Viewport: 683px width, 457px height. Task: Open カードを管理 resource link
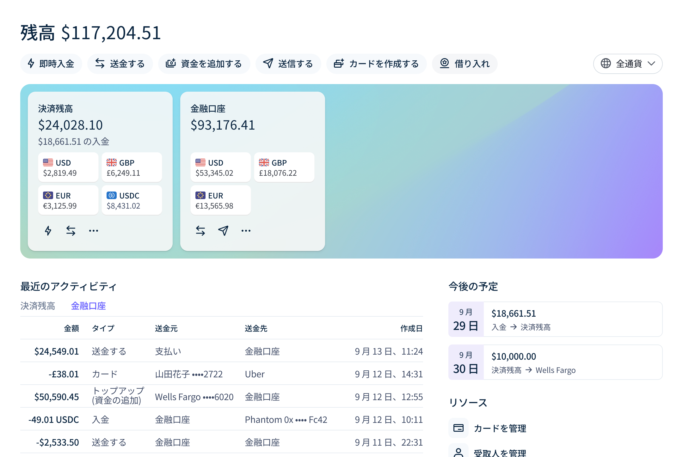[x=500, y=428]
